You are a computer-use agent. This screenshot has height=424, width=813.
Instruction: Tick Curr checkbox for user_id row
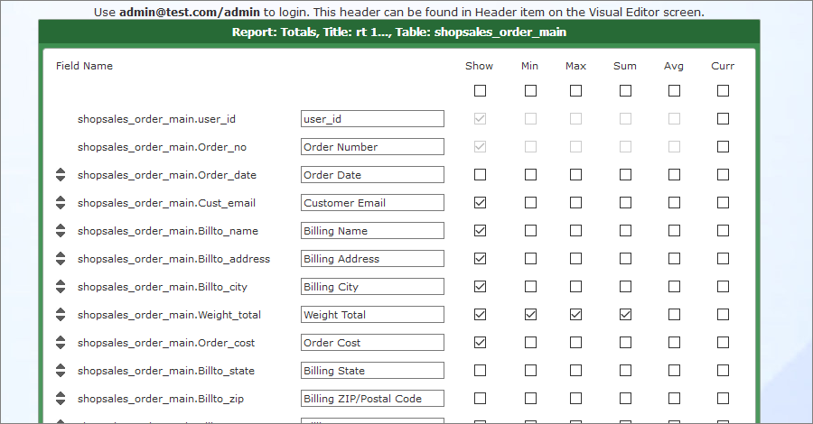pos(723,118)
